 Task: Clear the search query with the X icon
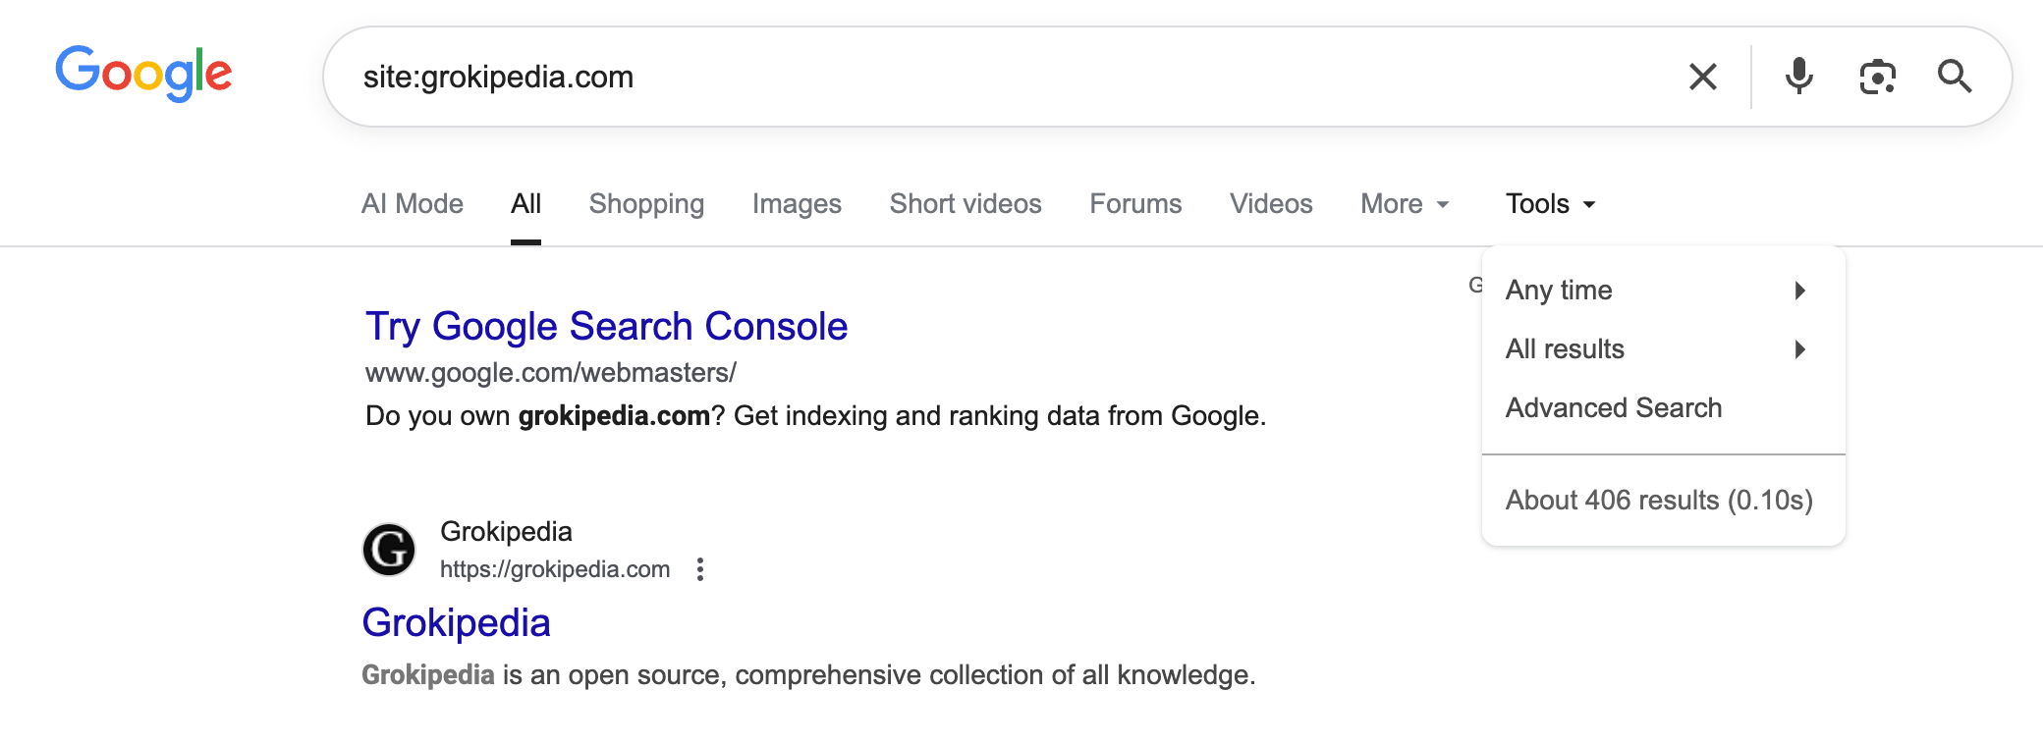(x=1702, y=77)
